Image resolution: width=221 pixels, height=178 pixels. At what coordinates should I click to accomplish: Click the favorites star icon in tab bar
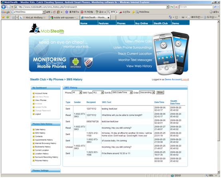point(3,17)
